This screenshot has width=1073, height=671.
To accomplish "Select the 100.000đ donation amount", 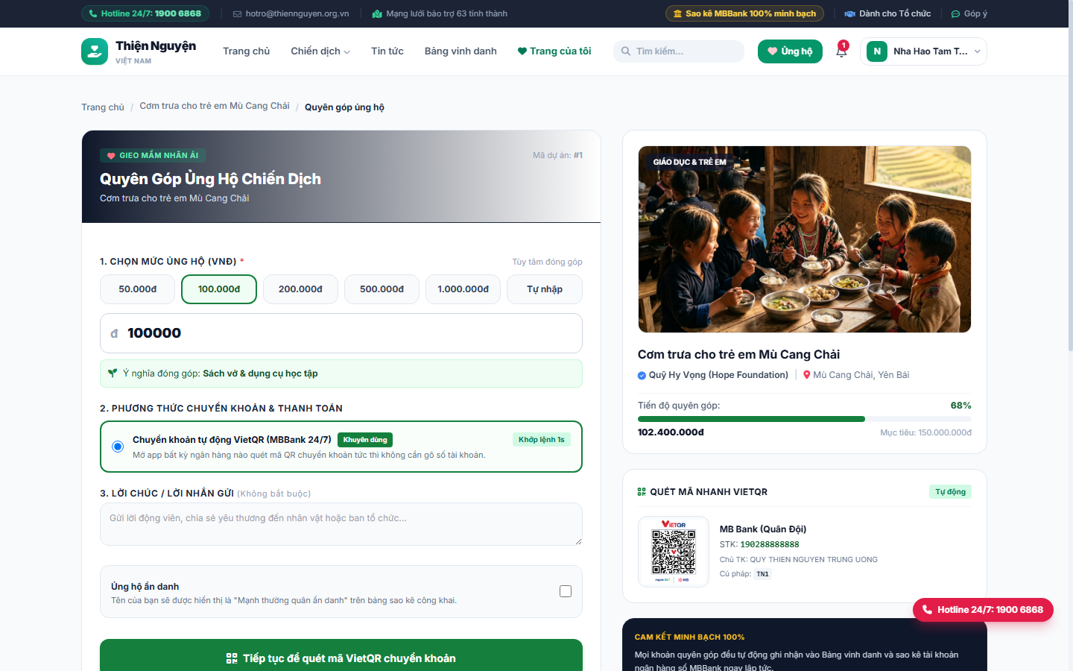I will tap(219, 289).
